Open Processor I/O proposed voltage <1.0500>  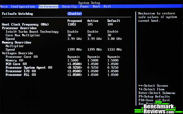point(75,71)
